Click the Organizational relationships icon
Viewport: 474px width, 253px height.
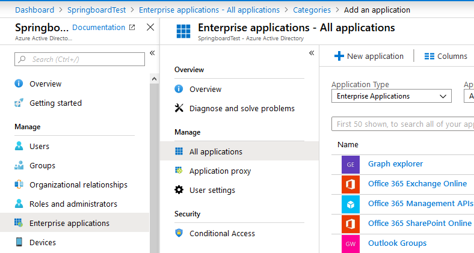19,184
